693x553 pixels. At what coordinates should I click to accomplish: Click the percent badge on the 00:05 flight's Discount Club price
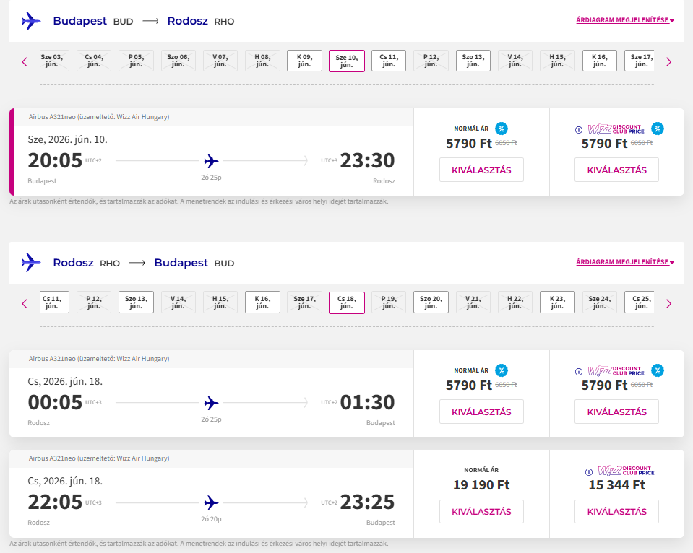point(657,370)
